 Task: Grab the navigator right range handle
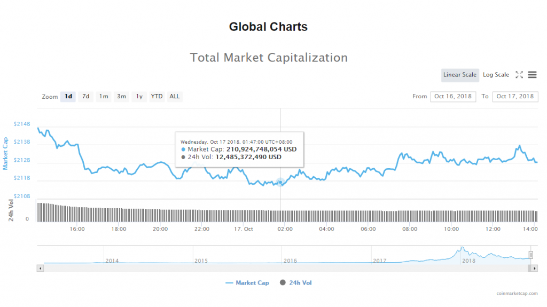[x=531, y=255]
